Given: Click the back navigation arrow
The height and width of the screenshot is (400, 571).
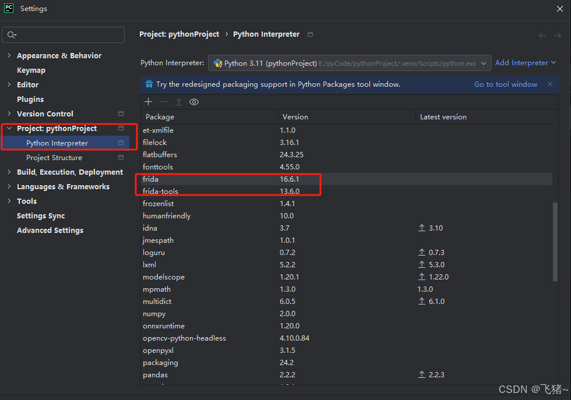Looking at the screenshot, I should tap(542, 36).
